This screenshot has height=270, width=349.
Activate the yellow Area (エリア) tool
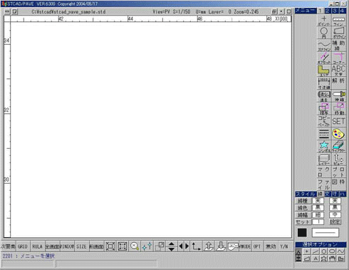pos(324,71)
